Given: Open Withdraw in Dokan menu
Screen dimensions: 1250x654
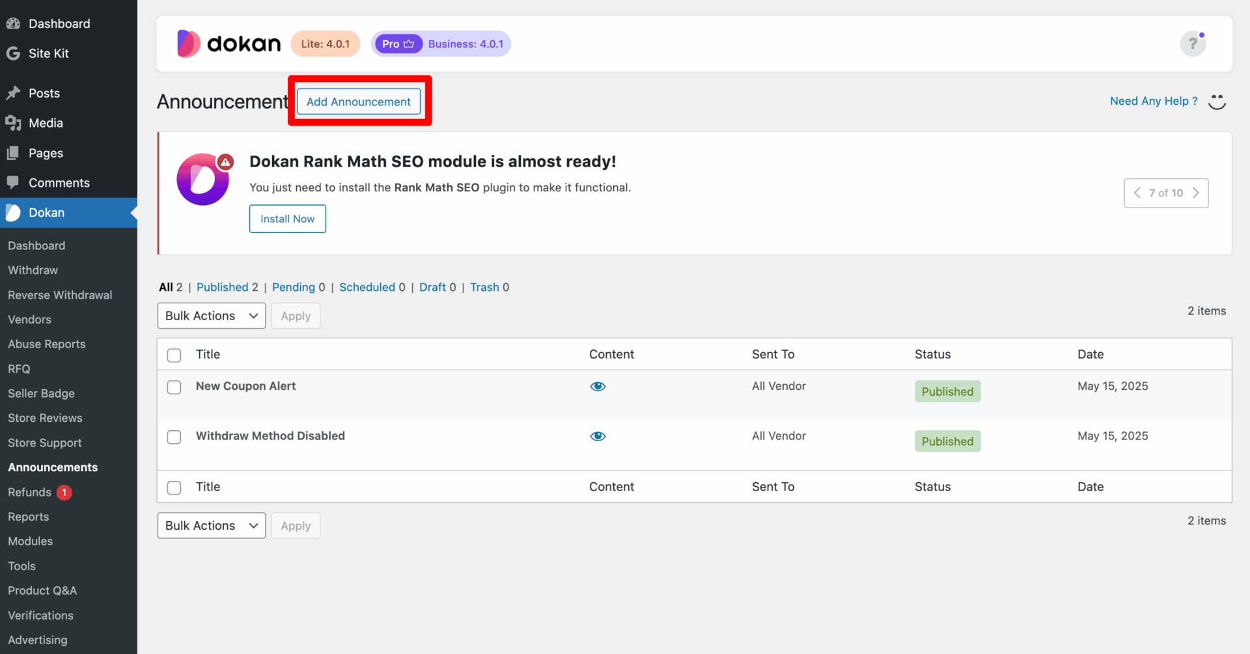Looking at the screenshot, I should [33, 270].
